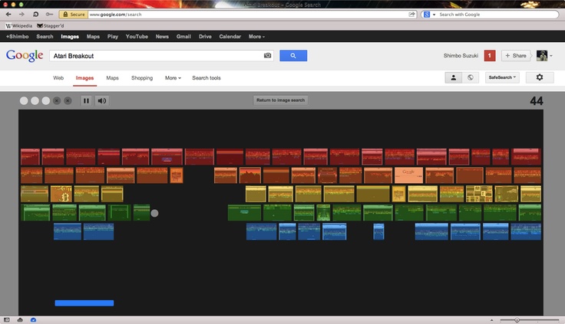The image size is (565, 324).
Task: Open Gmail in the black Google bar
Action: [183, 37]
